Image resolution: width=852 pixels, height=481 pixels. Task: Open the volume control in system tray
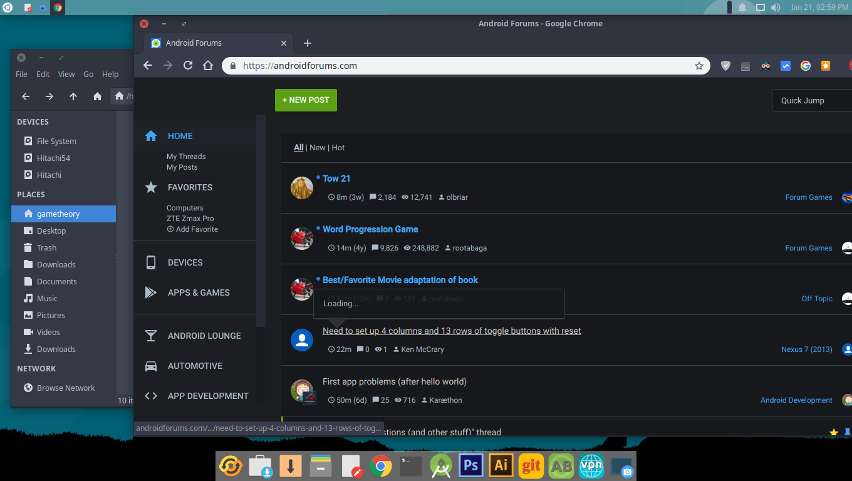(x=776, y=8)
